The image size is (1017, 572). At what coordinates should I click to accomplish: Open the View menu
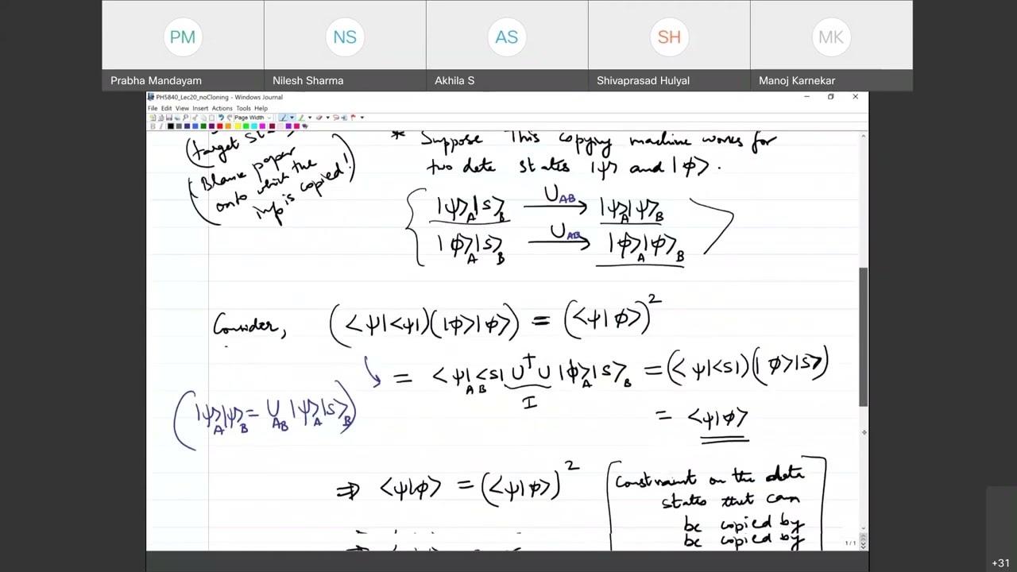click(182, 108)
